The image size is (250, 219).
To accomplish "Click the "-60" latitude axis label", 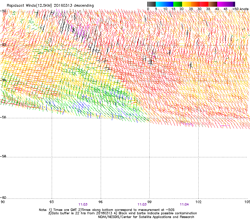I will [3, 198].
